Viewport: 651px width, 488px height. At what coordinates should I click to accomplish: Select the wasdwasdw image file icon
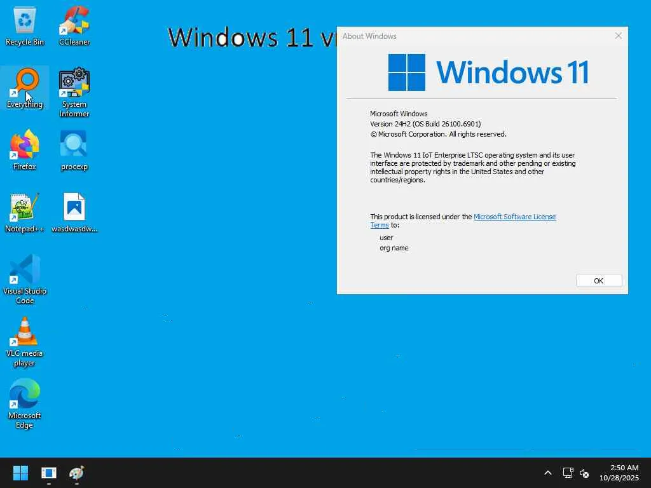(74, 212)
